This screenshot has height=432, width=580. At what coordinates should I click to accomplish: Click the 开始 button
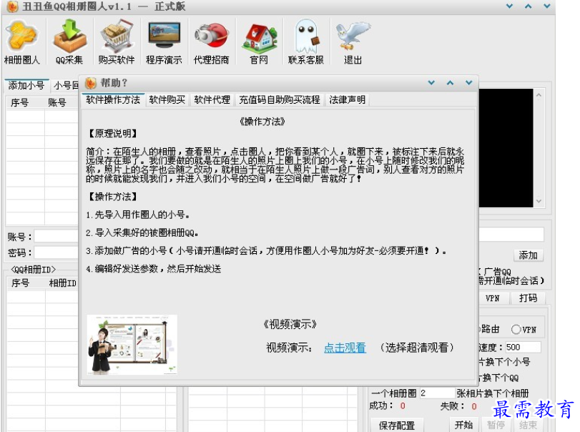(x=464, y=425)
